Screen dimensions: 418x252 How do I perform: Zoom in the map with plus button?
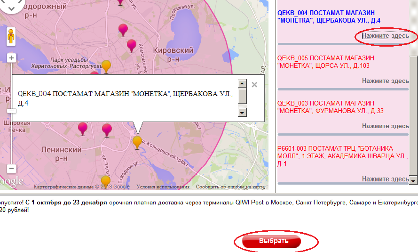[11, 58]
